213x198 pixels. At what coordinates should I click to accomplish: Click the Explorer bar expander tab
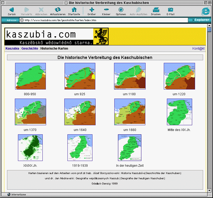pyautogui.click(x=200, y=20)
